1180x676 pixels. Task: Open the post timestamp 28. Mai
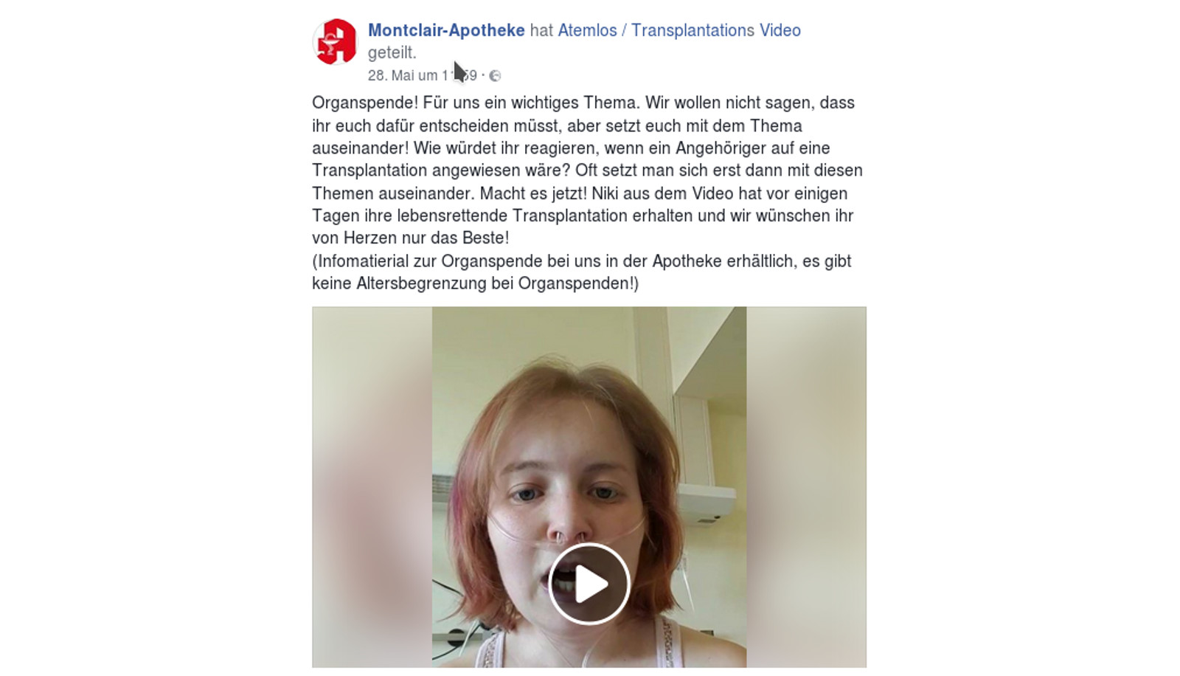pos(423,75)
